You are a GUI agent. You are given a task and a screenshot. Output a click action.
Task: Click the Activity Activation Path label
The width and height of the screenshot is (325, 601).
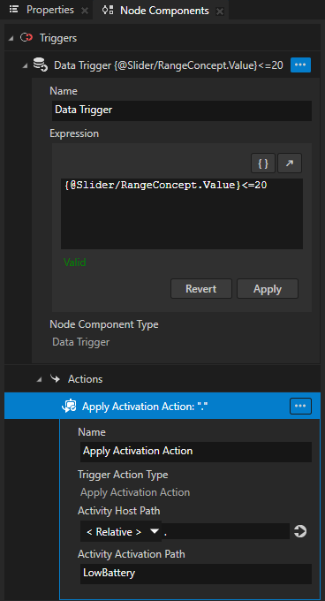pos(132,554)
